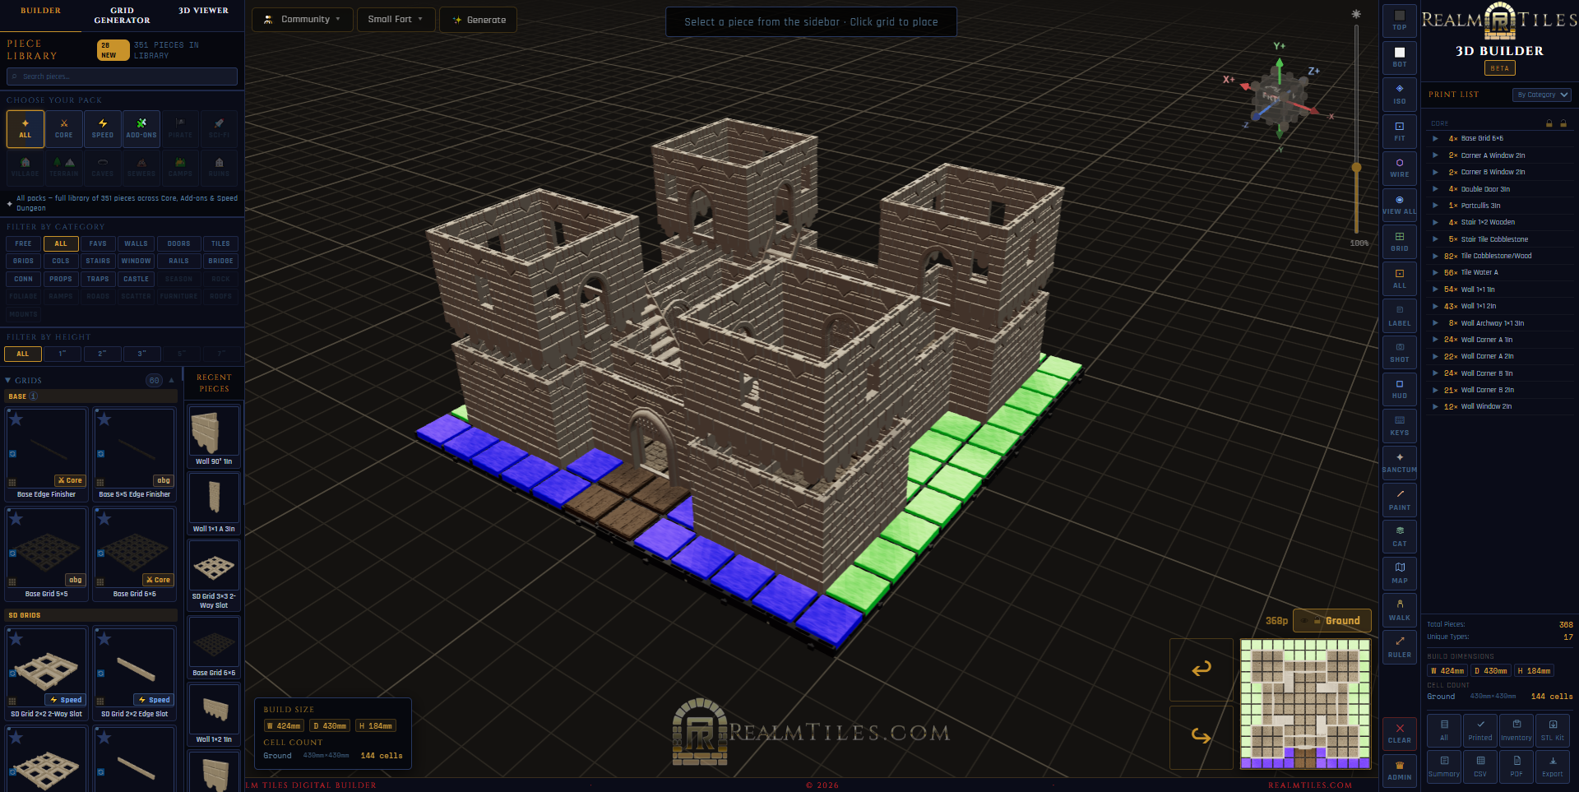
Task: Click the Ground level button
Action: point(1331,621)
